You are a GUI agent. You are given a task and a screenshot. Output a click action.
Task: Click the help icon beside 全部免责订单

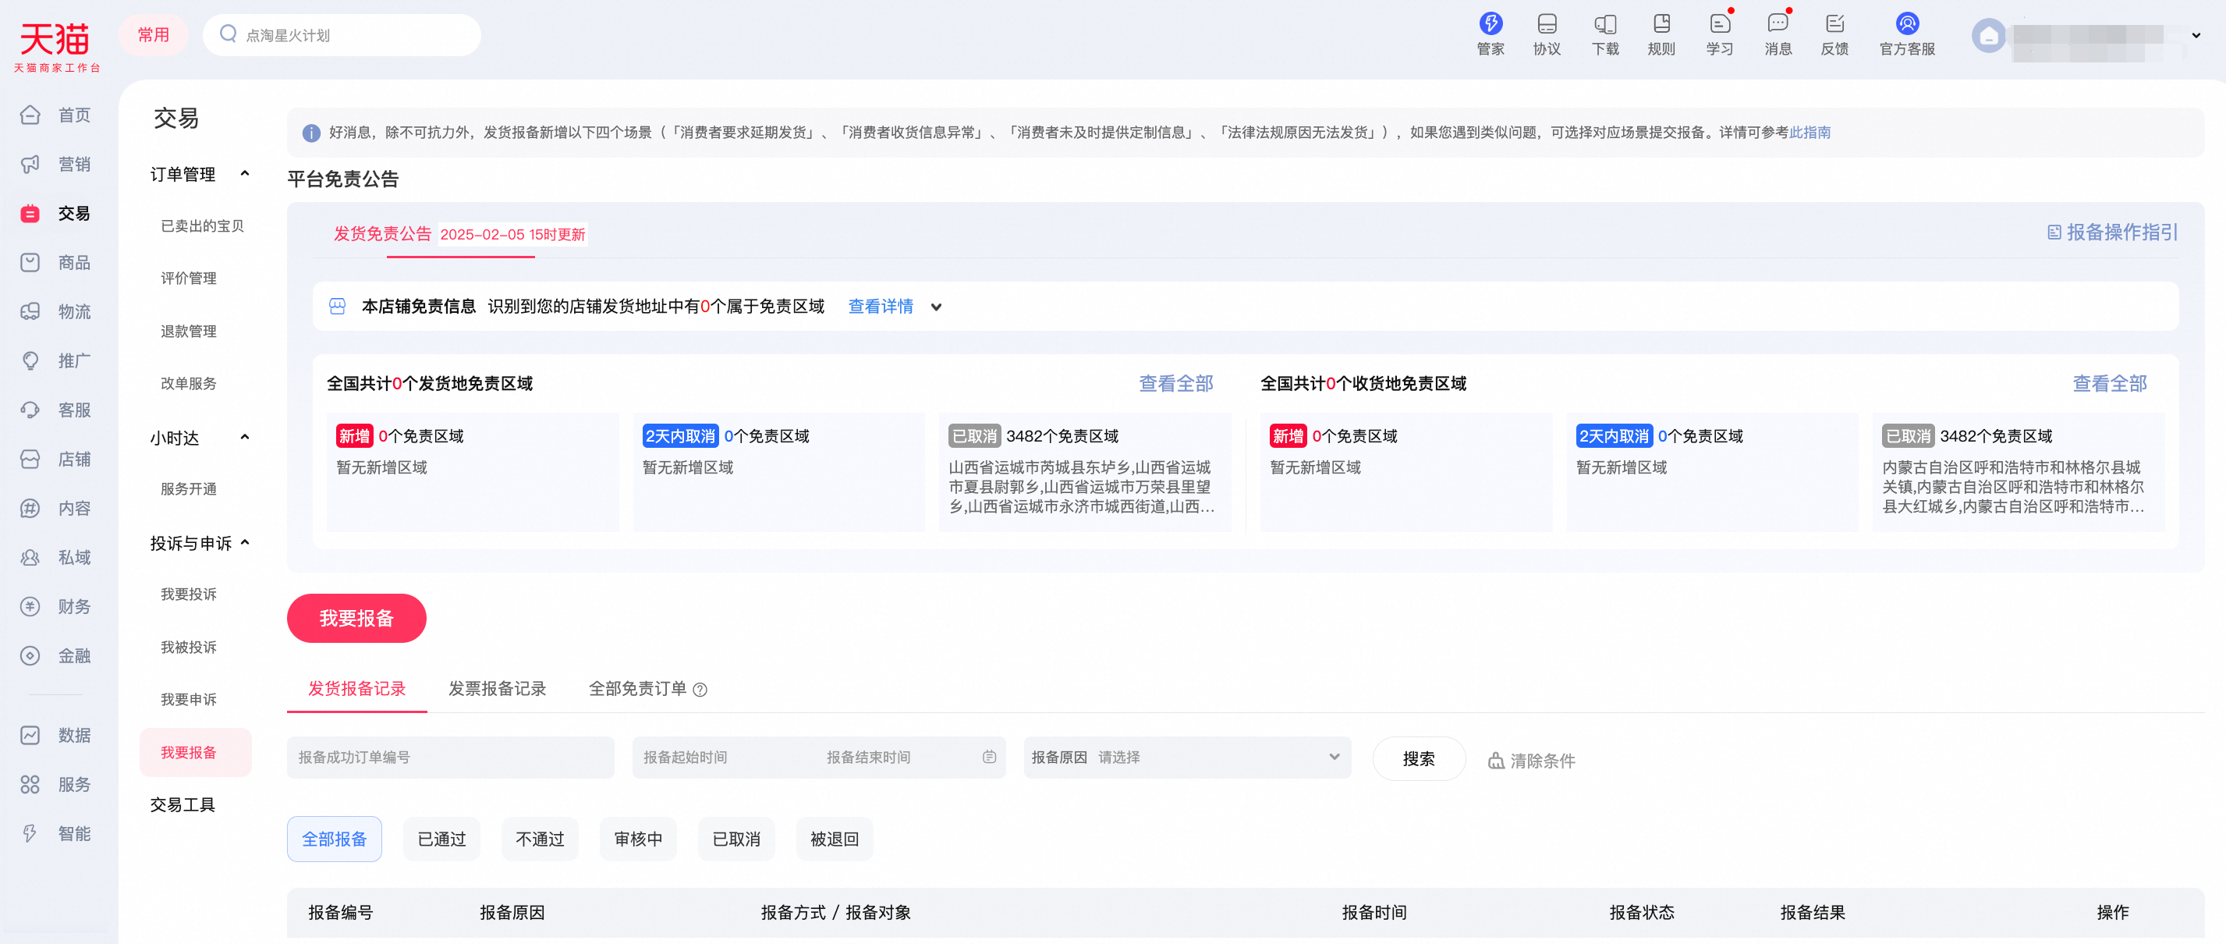700,690
